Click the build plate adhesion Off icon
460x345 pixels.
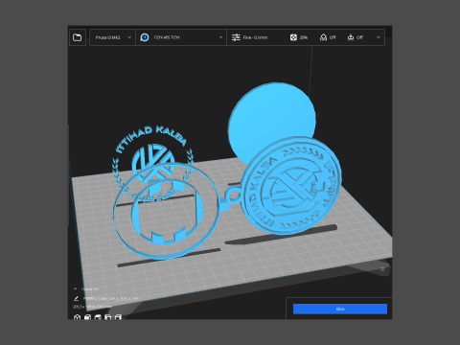pos(351,37)
